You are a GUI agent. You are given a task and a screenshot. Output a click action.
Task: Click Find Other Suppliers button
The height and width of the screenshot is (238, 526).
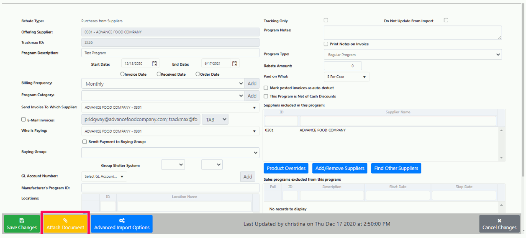(396, 168)
